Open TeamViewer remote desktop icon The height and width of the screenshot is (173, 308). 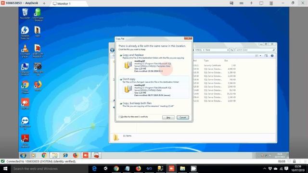tap(25, 123)
